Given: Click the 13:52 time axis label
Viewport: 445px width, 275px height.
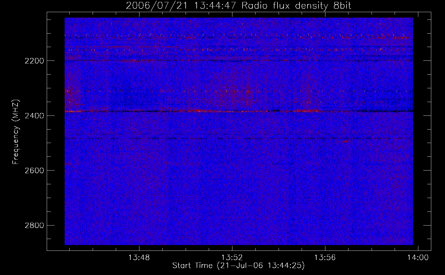Looking at the screenshot, I should tap(232, 258).
